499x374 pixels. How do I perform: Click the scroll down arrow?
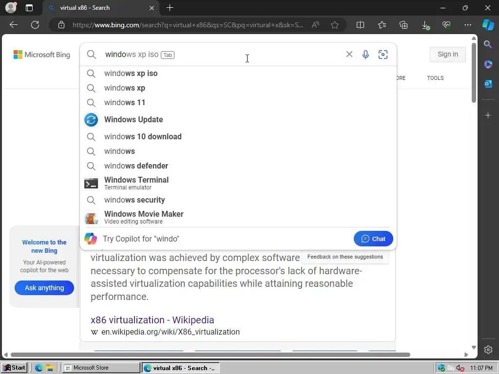[x=474, y=347]
